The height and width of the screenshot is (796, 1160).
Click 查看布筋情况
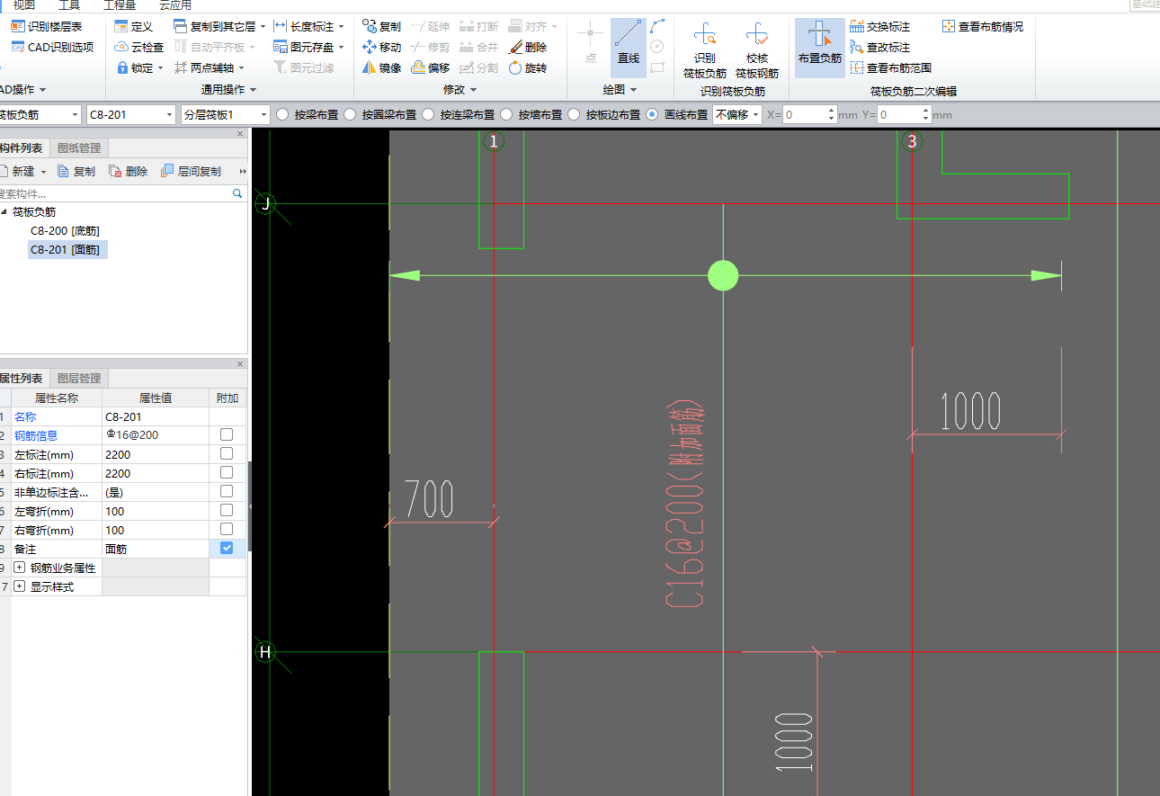pyautogui.click(x=983, y=27)
